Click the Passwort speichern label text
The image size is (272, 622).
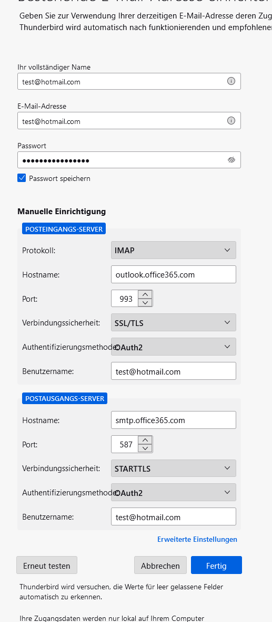[59, 178]
